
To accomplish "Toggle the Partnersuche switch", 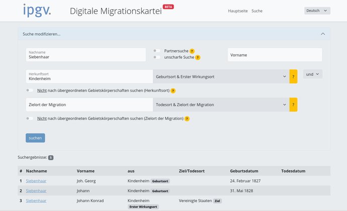I will point(157,51).
